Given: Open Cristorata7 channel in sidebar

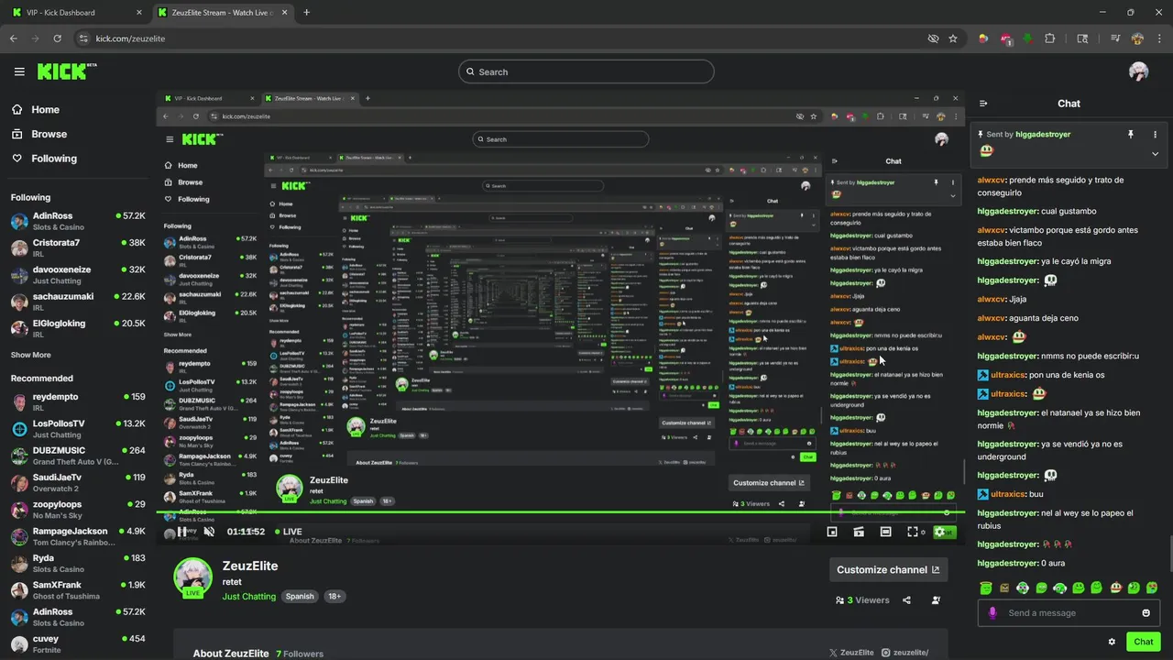Looking at the screenshot, I should 78,248.
